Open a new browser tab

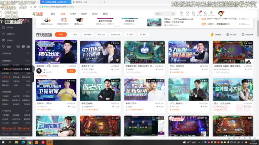point(105,2)
